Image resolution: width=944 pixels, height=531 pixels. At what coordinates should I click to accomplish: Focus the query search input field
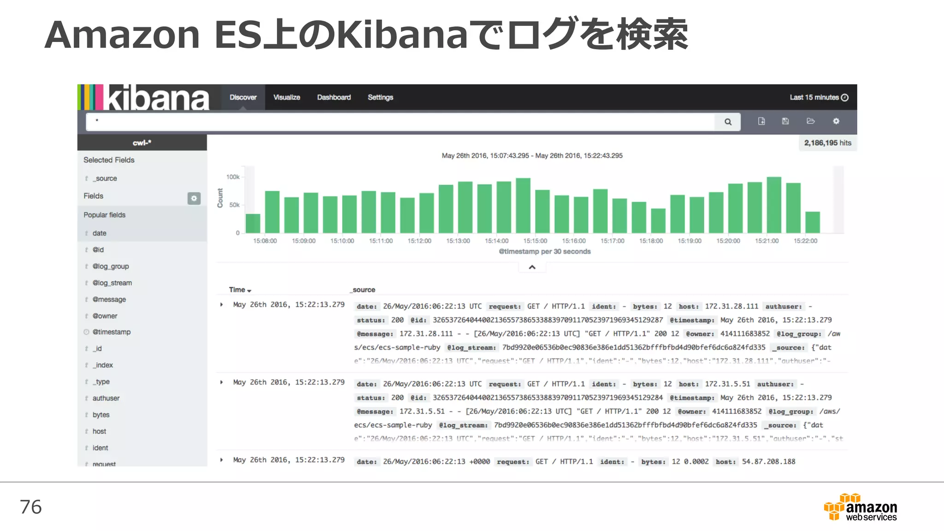tap(400, 122)
